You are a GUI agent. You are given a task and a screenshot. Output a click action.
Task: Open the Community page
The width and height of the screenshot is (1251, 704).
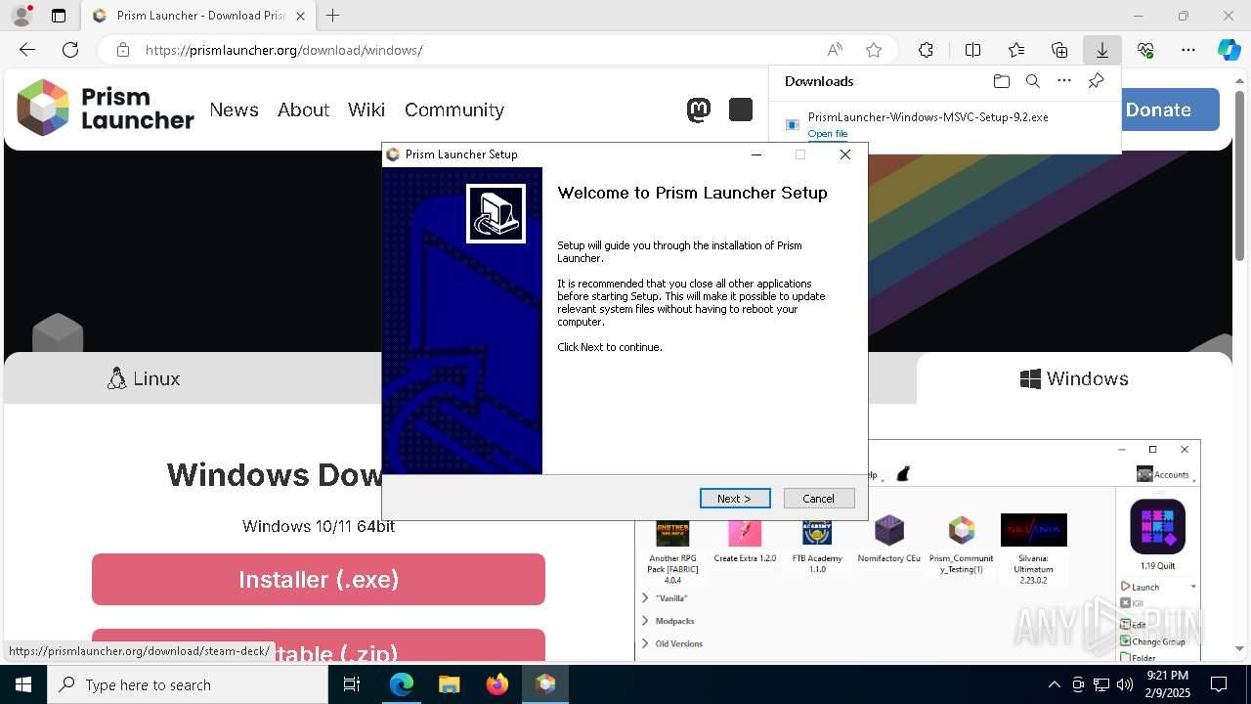tap(454, 110)
